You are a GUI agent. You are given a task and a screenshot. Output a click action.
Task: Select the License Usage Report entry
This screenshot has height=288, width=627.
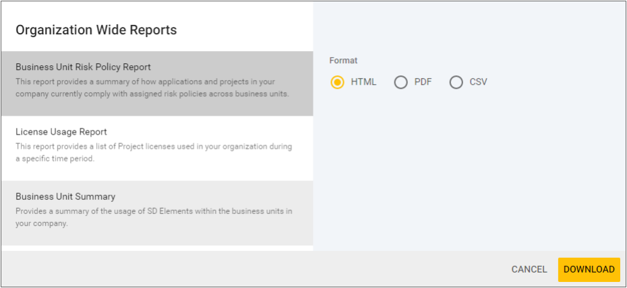(x=61, y=132)
